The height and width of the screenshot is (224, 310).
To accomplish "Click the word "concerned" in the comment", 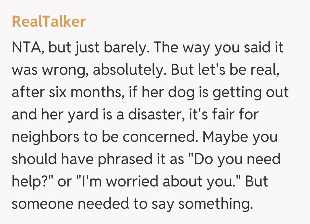I will tap(161, 137).
